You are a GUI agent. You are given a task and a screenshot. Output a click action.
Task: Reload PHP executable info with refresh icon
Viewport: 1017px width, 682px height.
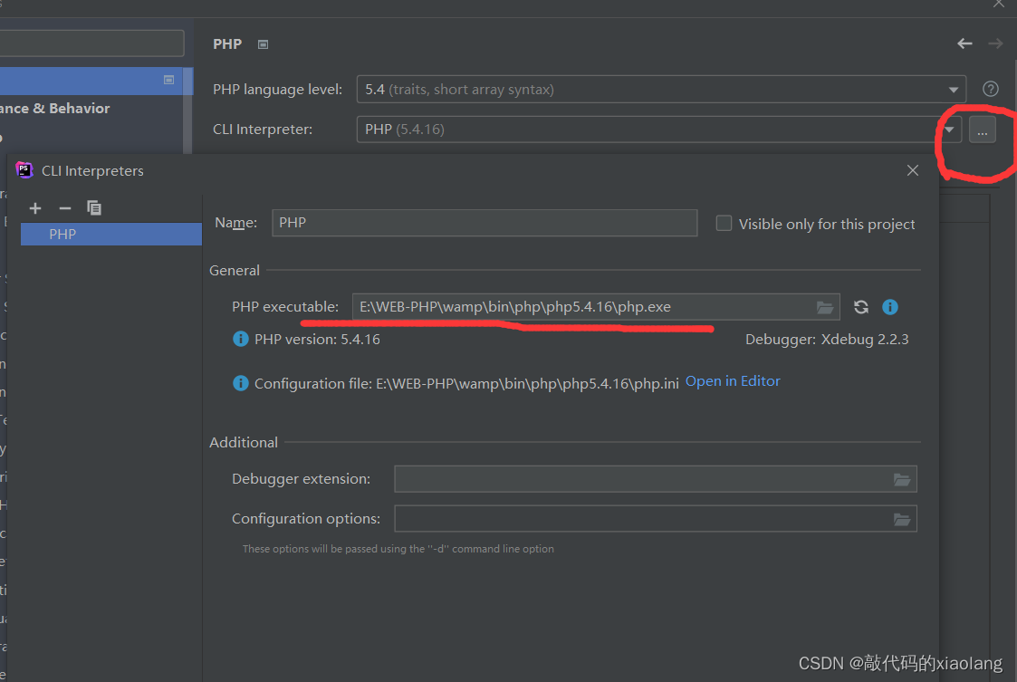860,307
